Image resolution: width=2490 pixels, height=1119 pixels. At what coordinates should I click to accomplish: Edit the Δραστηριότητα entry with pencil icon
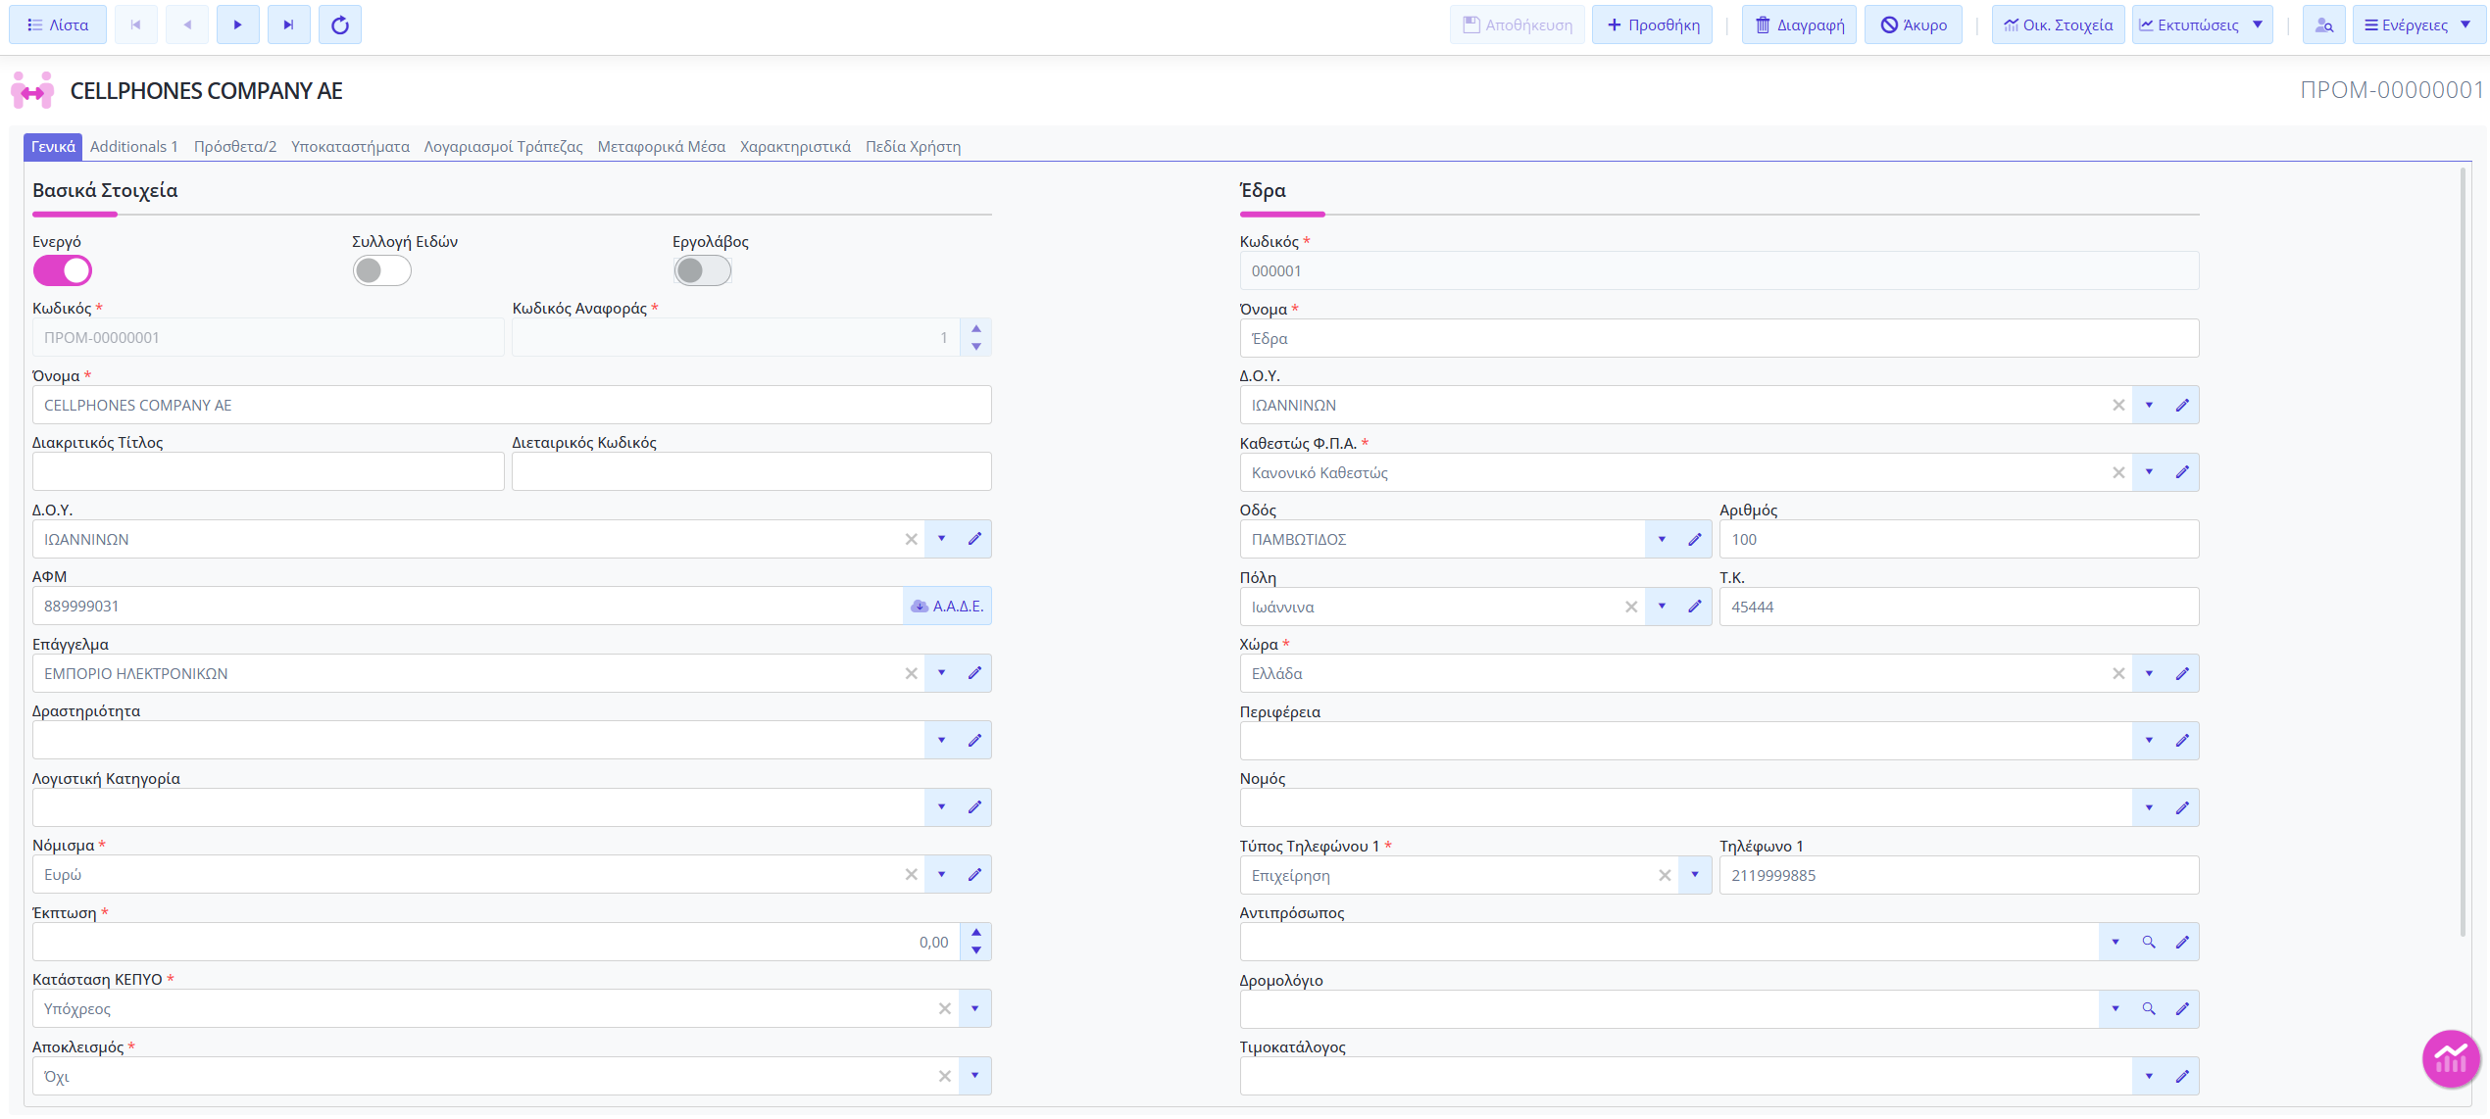975,740
